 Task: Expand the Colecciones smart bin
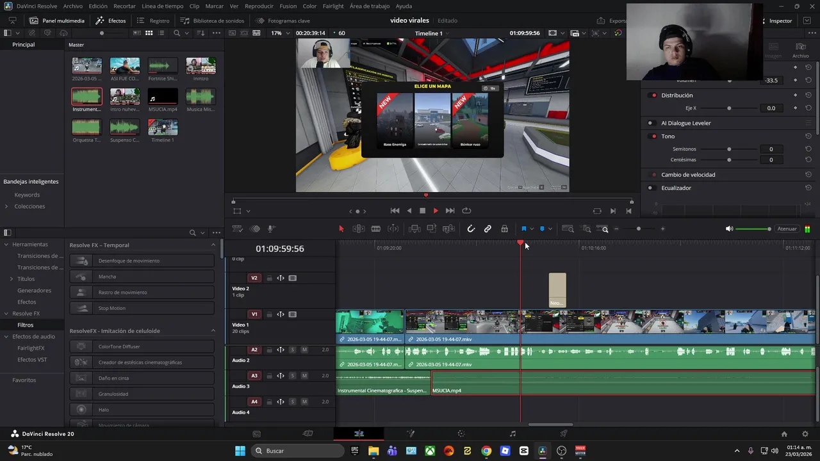tap(6, 206)
